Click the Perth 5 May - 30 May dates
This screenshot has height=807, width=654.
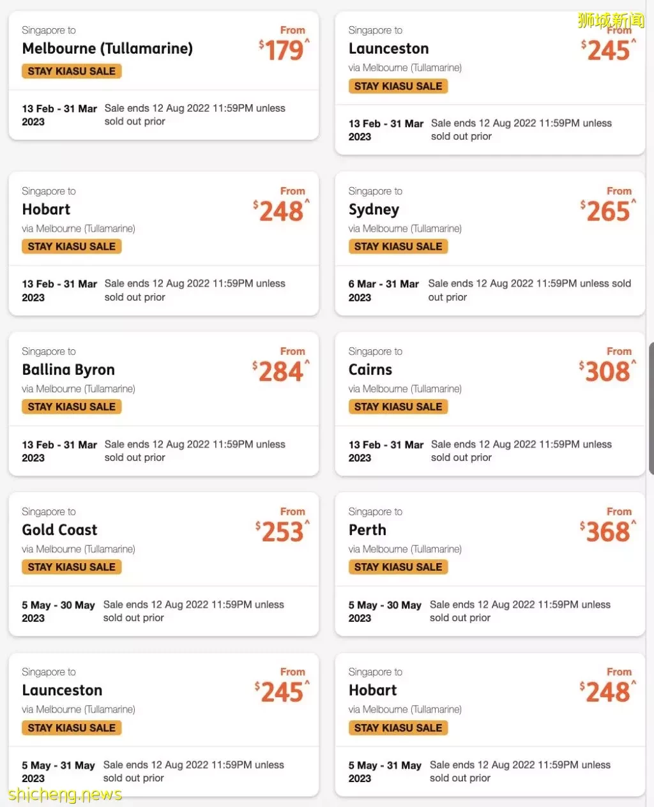coord(384,611)
